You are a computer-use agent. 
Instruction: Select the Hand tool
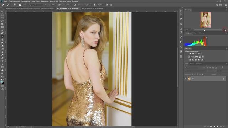point(2,70)
